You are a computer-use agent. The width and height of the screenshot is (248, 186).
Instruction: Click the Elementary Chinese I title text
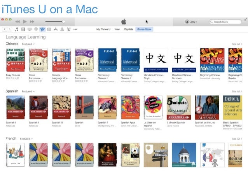(104, 77)
